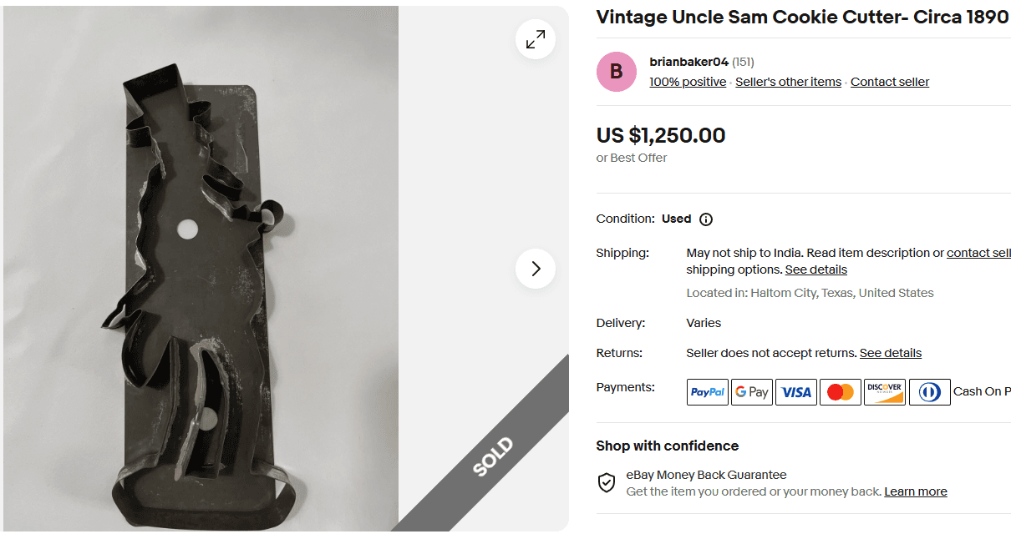Click the eBay Money Back Guarantee shield icon
1011x534 pixels.
pyautogui.click(x=607, y=482)
